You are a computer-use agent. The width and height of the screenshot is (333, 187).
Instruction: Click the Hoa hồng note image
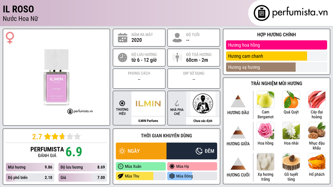[x=265, y=131]
